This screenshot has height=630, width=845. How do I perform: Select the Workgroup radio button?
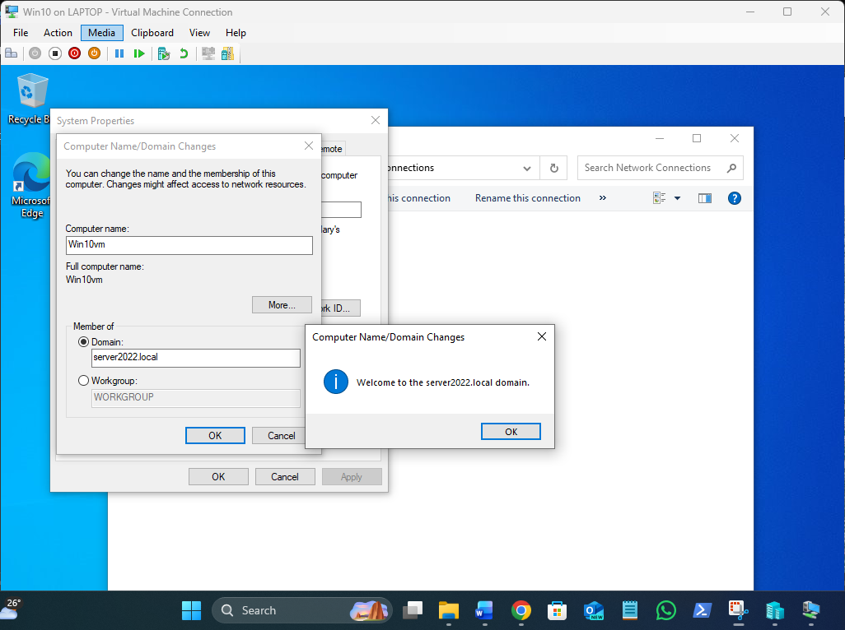point(83,381)
